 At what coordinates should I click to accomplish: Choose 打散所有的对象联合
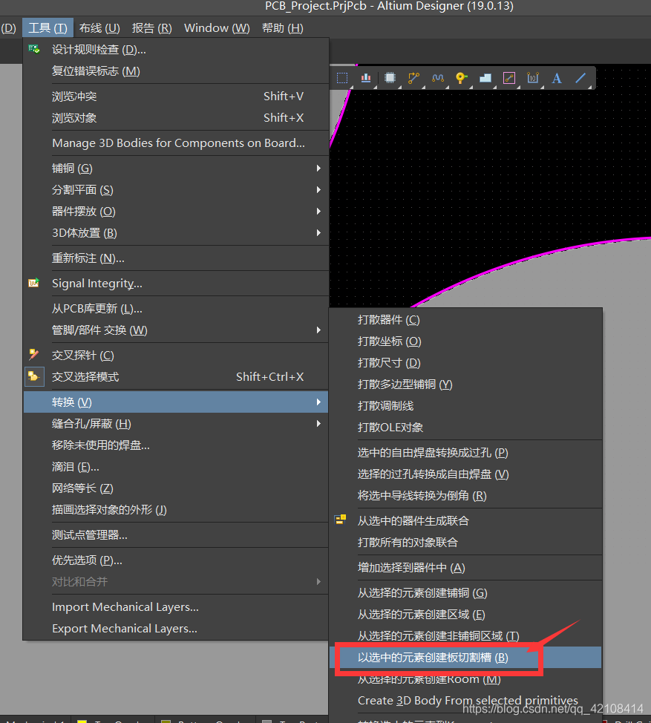pos(465,542)
